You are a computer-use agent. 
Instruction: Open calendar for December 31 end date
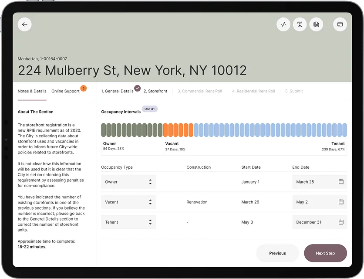pyautogui.click(x=341, y=222)
